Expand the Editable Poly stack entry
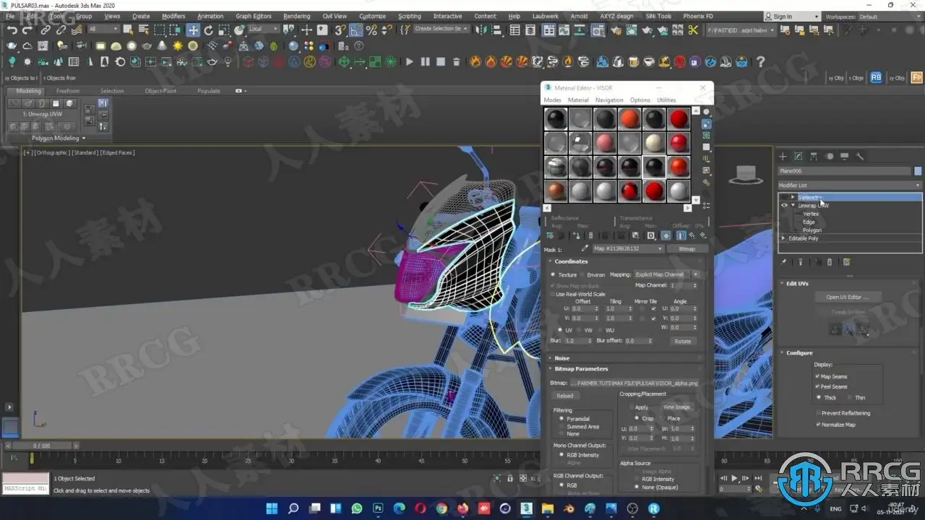Screen dimensions: 925x520 784,238
